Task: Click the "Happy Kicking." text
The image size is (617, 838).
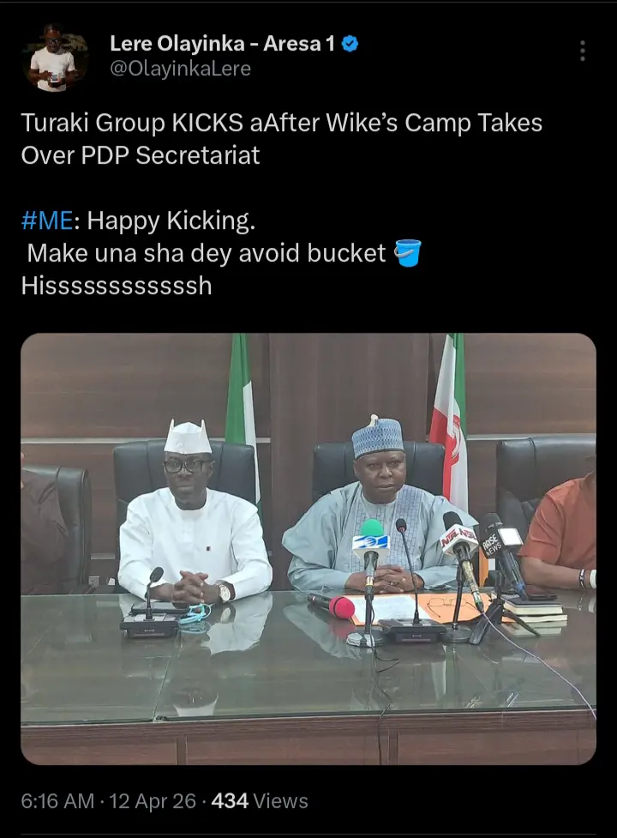Action: (x=171, y=221)
